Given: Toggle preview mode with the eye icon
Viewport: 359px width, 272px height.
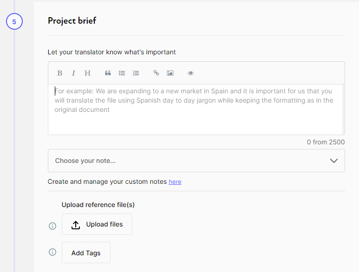Looking at the screenshot, I should 190,73.
